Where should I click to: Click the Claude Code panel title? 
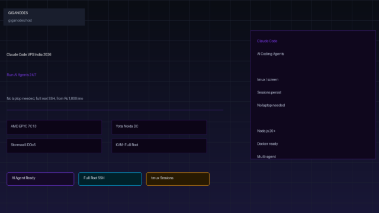[267, 41]
